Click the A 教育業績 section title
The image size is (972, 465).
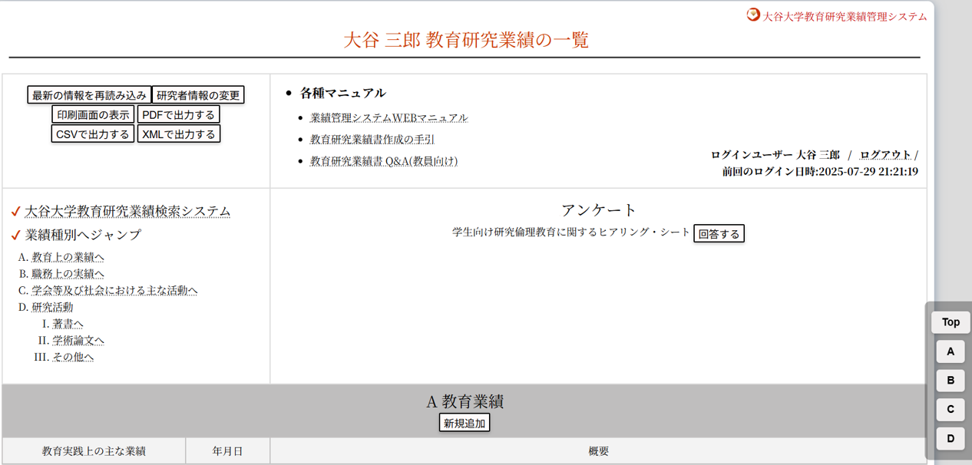(x=465, y=401)
